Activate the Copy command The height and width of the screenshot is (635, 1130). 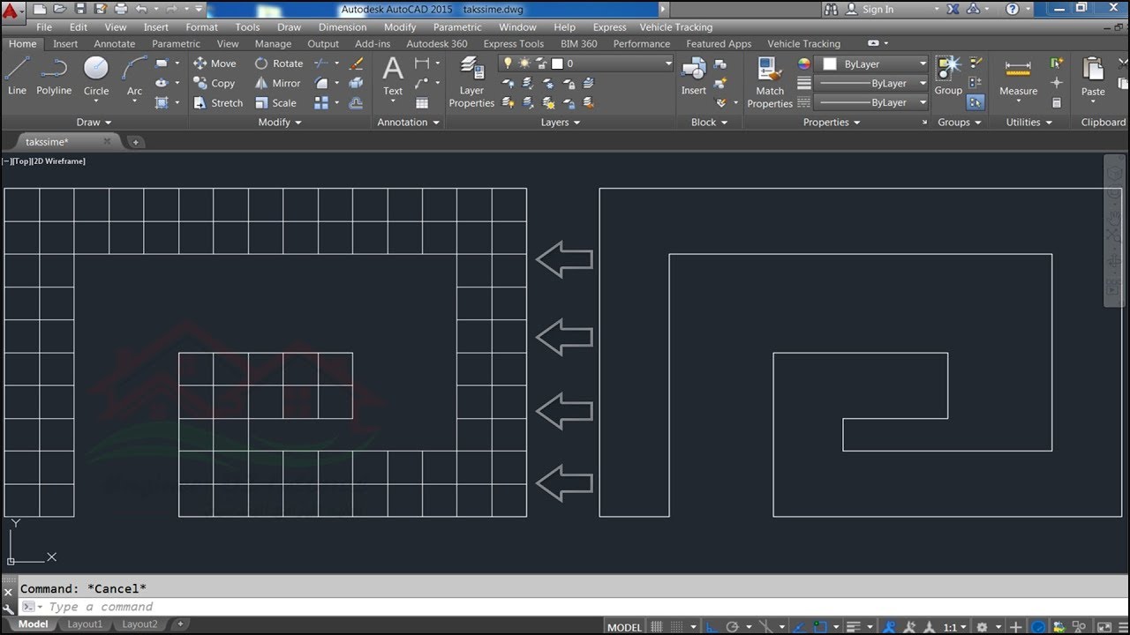point(215,83)
